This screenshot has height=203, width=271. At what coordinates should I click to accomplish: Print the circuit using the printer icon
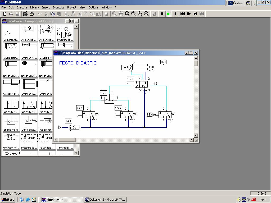pyautogui.click(x=32, y=14)
